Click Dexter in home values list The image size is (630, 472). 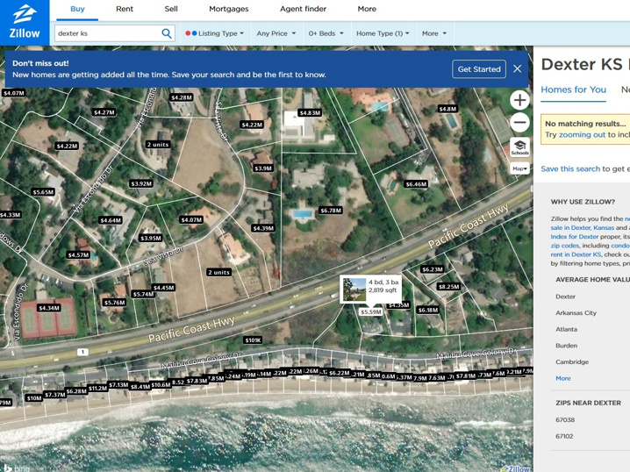coord(565,297)
